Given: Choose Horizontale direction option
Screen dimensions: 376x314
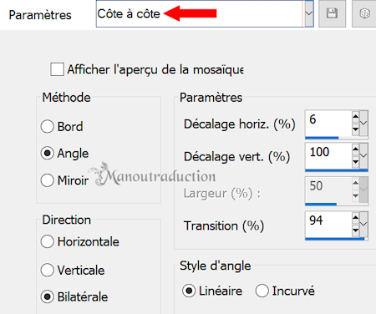Looking at the screenshot, I should pyautogui.click(x=47, y=241).
